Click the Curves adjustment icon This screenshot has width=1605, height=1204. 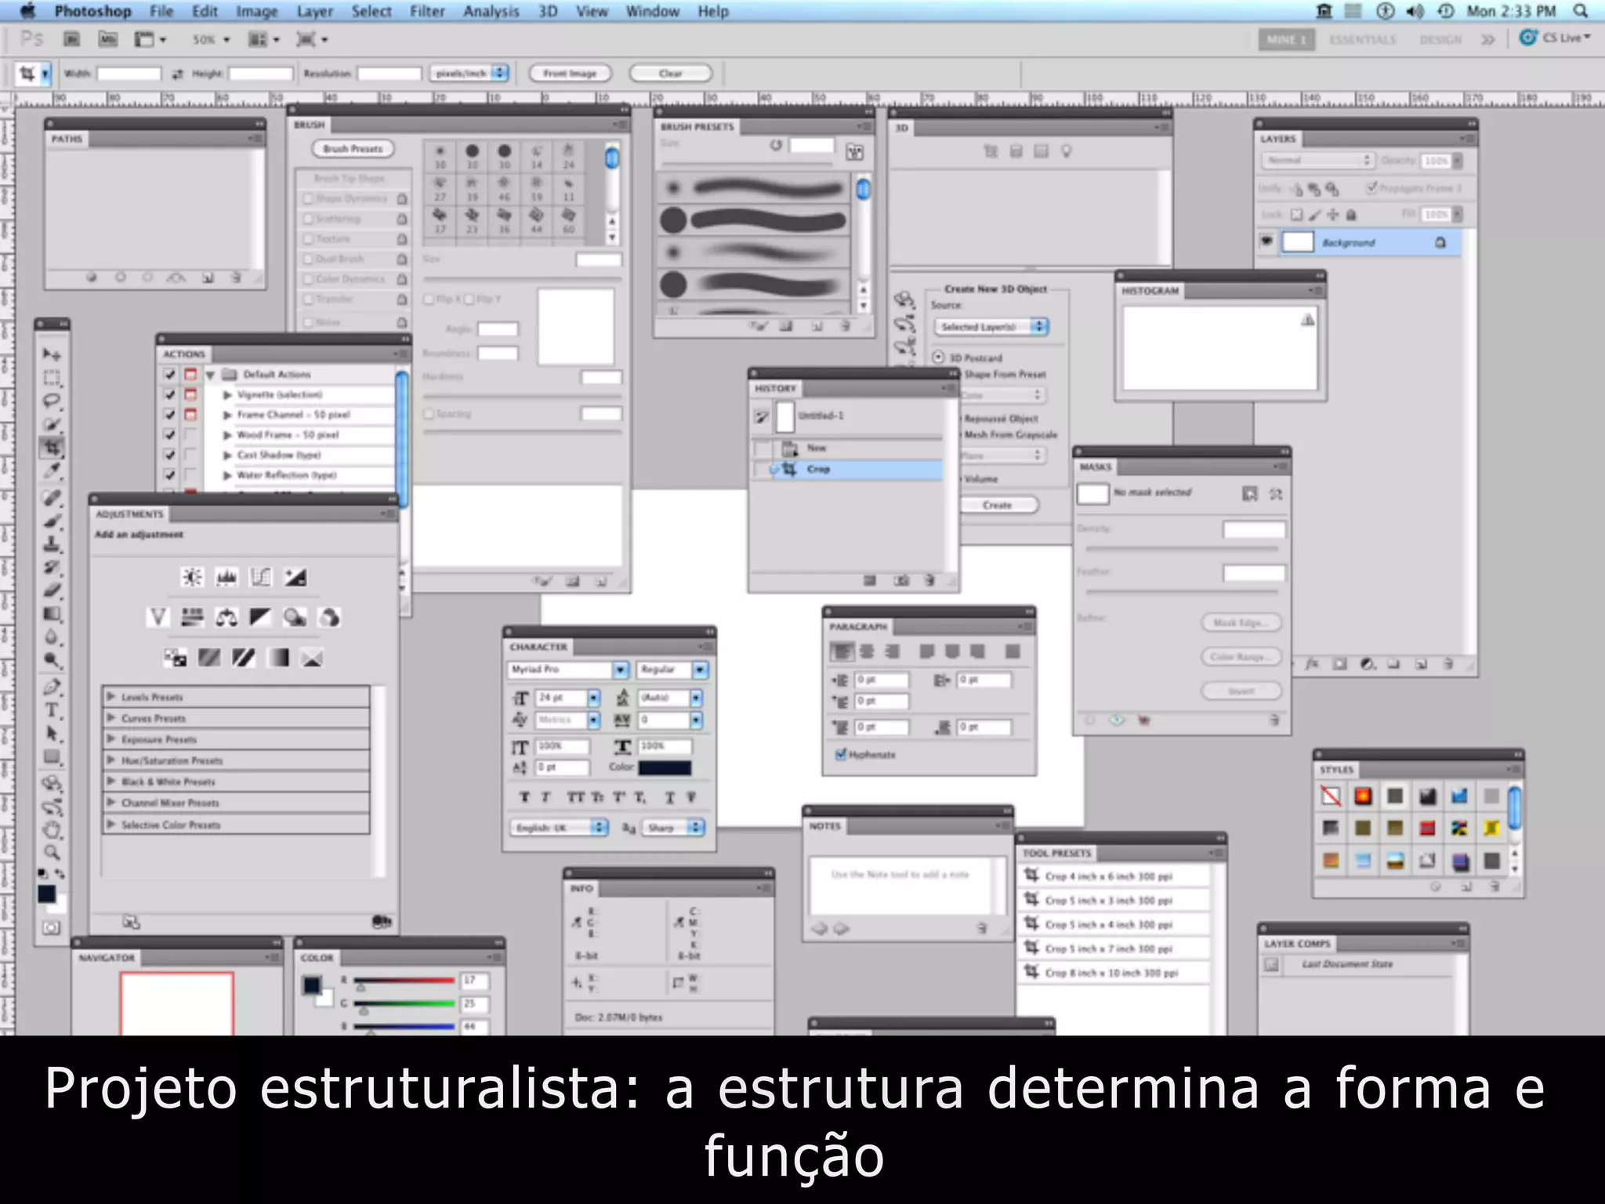pyautogui.click(x=261, y=578)
